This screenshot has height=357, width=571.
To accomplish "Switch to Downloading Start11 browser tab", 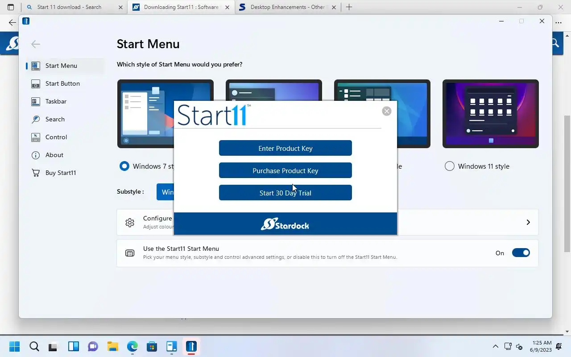I will pos(181,7).
